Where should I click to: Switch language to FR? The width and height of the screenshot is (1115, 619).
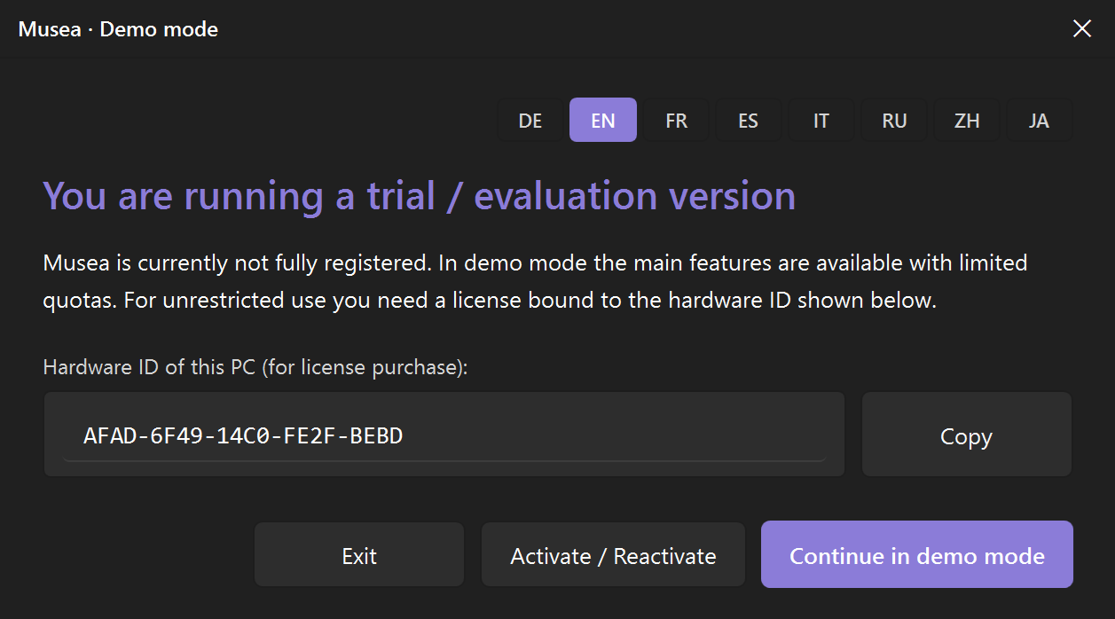(x=676, y=120)
